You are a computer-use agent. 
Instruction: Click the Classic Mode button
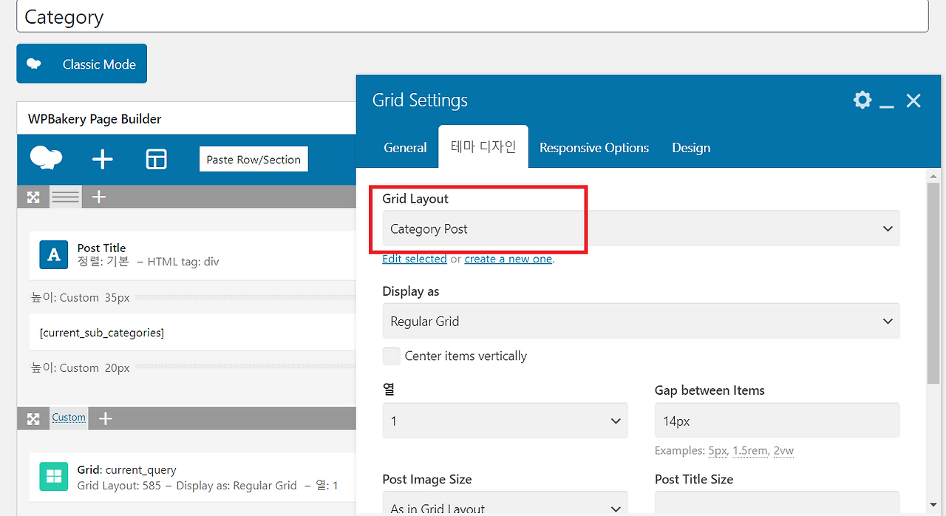(82, 64)
